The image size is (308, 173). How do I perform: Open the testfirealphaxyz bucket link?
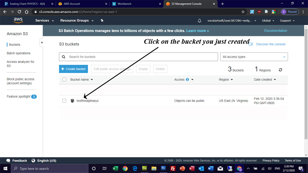pyautogui.click(x=87, y=101)
